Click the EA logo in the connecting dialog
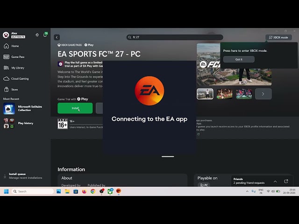 149,91
